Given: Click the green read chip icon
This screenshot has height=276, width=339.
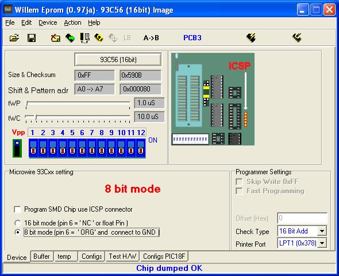Looking at the screenshot, I should coord(70,38).
